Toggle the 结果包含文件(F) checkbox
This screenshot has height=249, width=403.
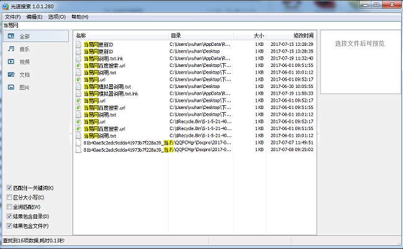pyautogui.click(x=8, y=225)
